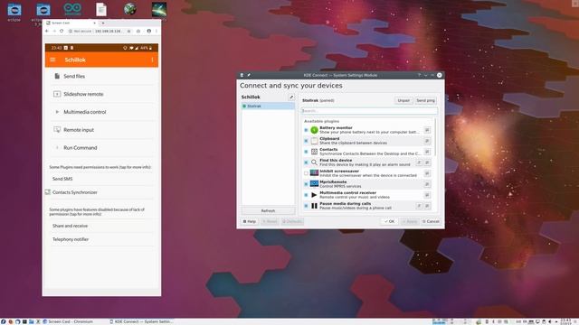Open Slideshow remote in phone view

tap(101, 94)
